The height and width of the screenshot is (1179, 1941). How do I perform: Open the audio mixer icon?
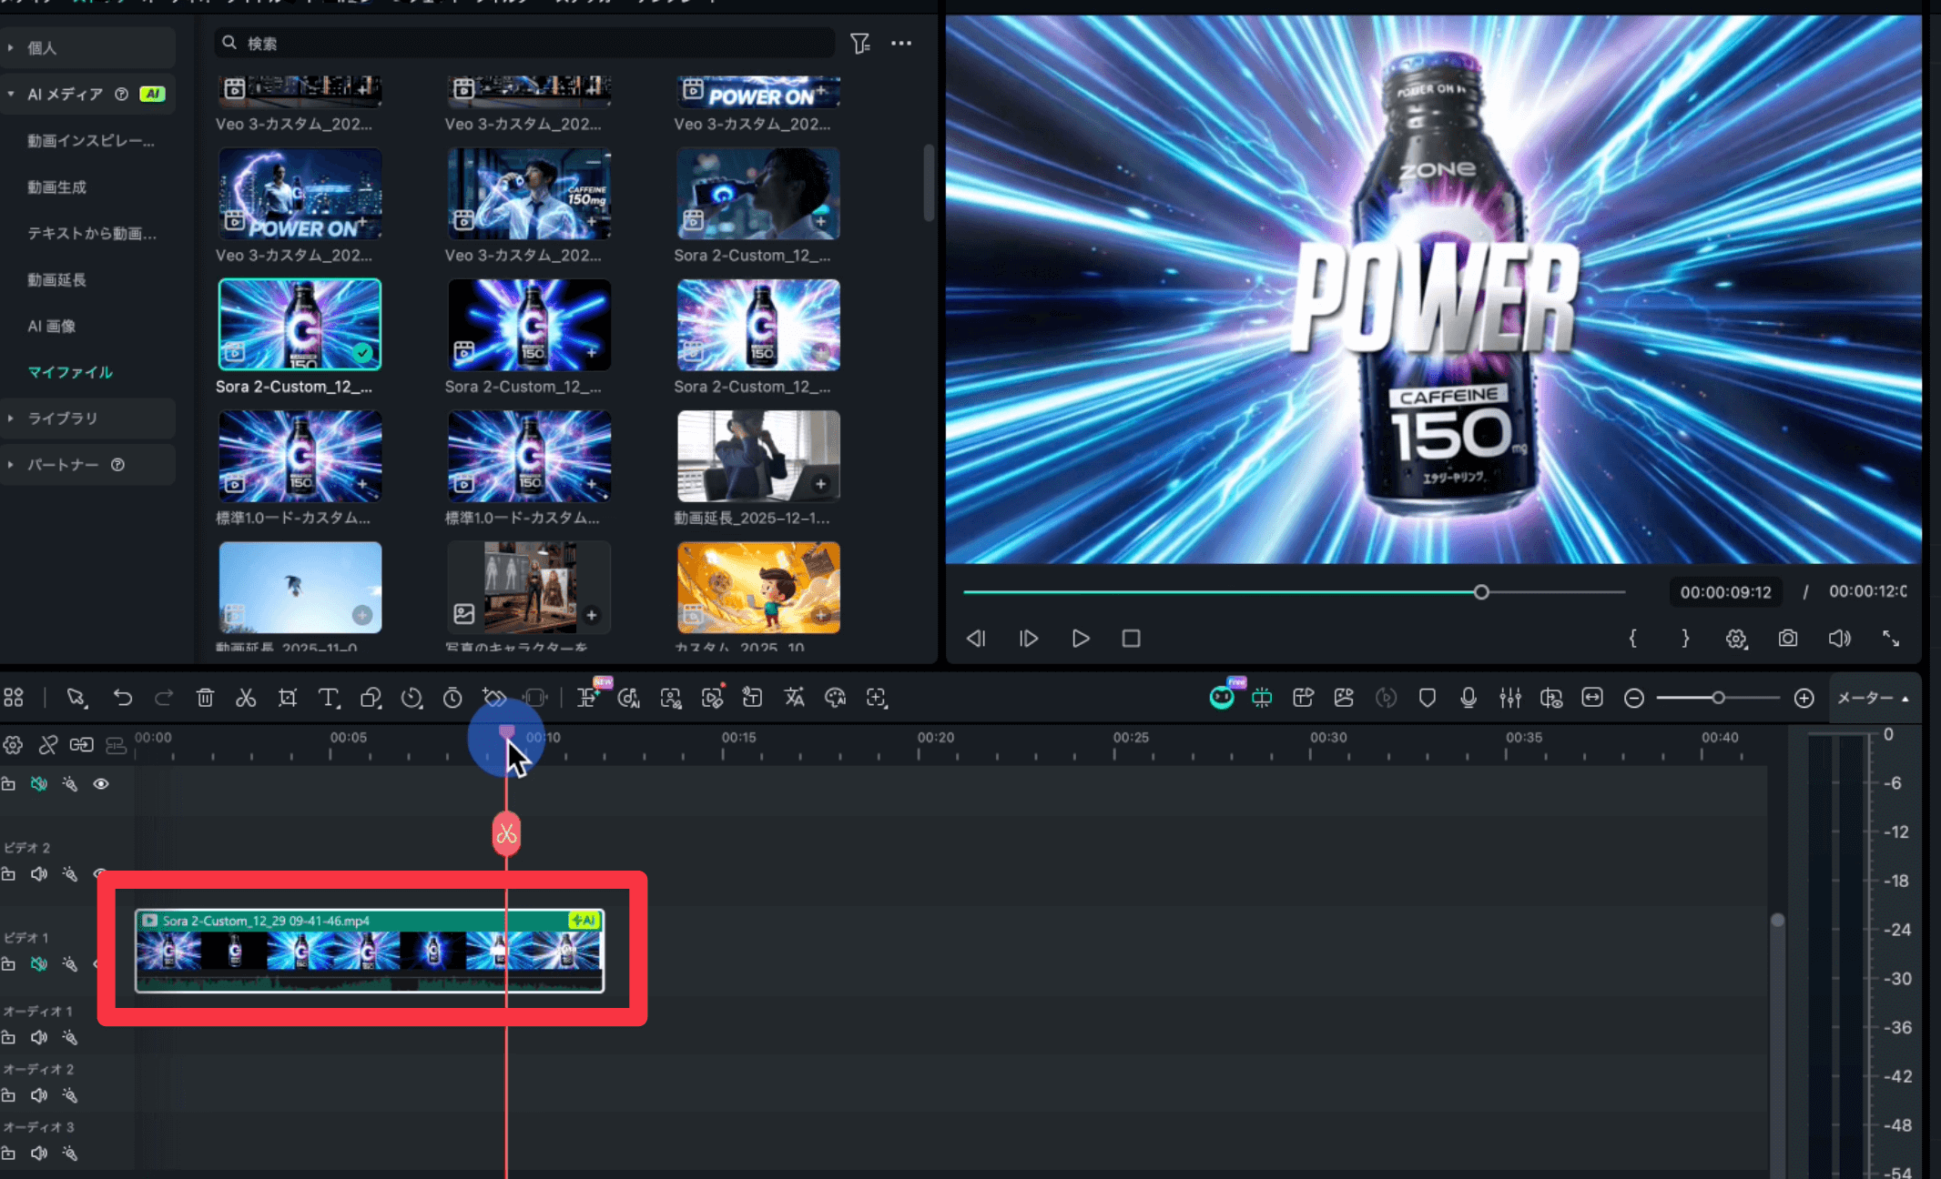coord(1509,698)
